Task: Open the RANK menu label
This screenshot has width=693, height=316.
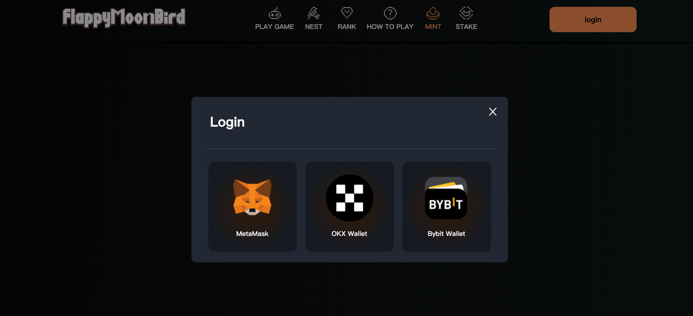Action: tap(346, 27)
